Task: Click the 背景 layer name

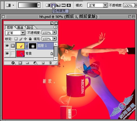Action: tap(28, 53)
